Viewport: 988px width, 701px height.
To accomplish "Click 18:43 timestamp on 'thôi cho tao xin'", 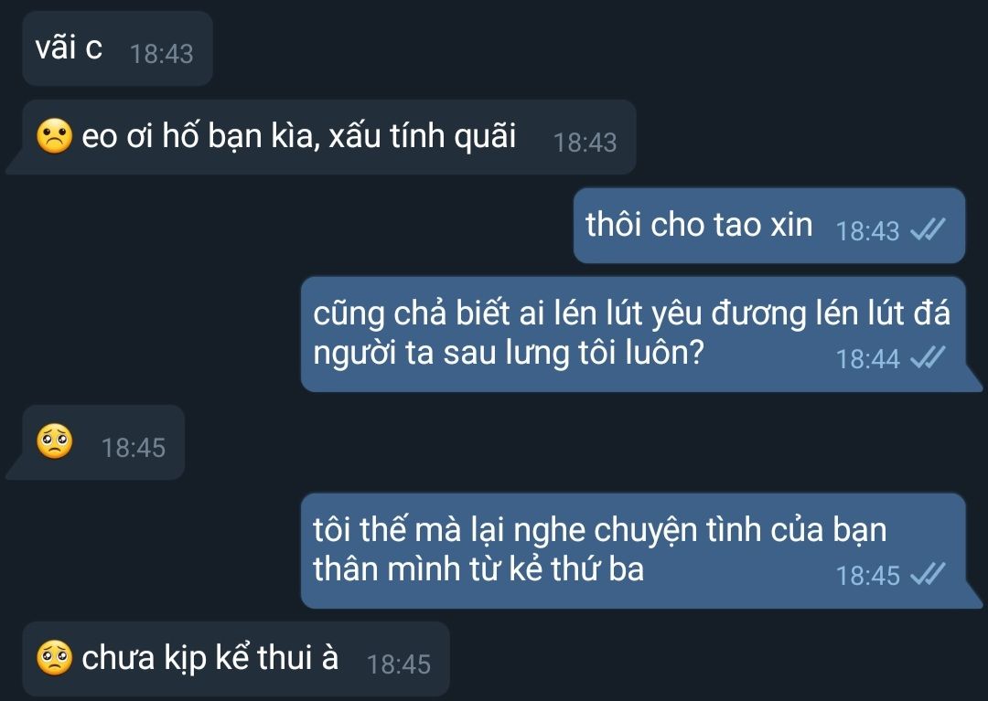I will click(x=867, y=231).
